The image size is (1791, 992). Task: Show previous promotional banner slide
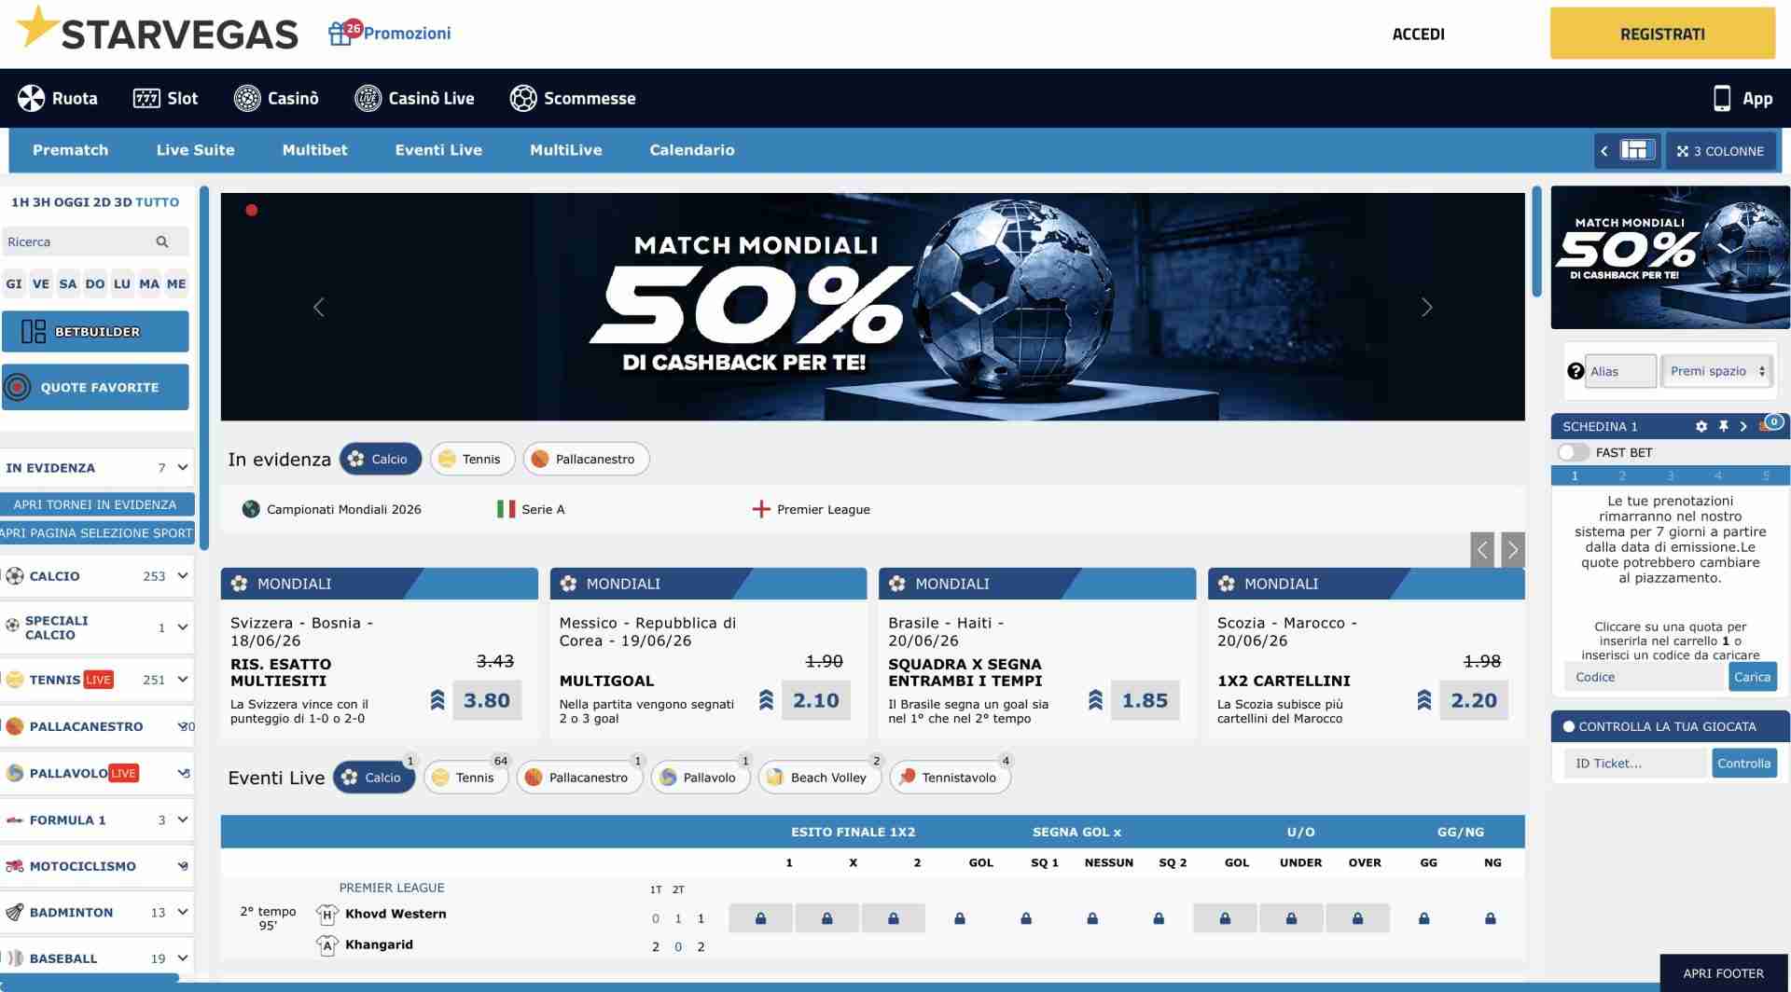(x=319, y=307)
